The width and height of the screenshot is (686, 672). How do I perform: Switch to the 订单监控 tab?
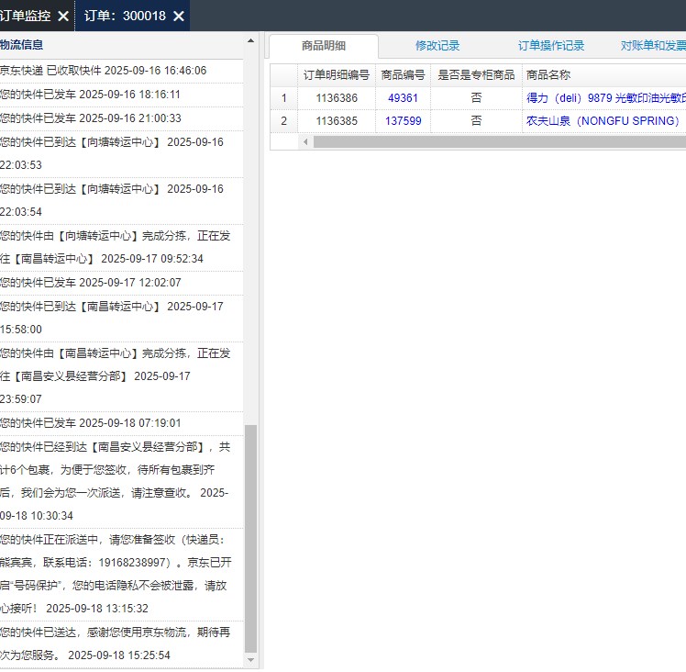(x=26, y=17)
